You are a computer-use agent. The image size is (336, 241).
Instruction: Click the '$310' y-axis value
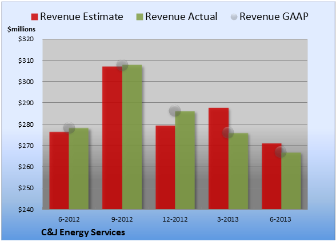(26, 61)
